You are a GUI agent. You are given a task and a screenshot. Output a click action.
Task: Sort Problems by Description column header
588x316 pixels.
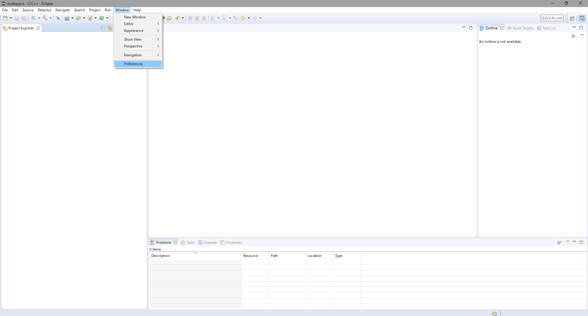(x=160, y=256)
